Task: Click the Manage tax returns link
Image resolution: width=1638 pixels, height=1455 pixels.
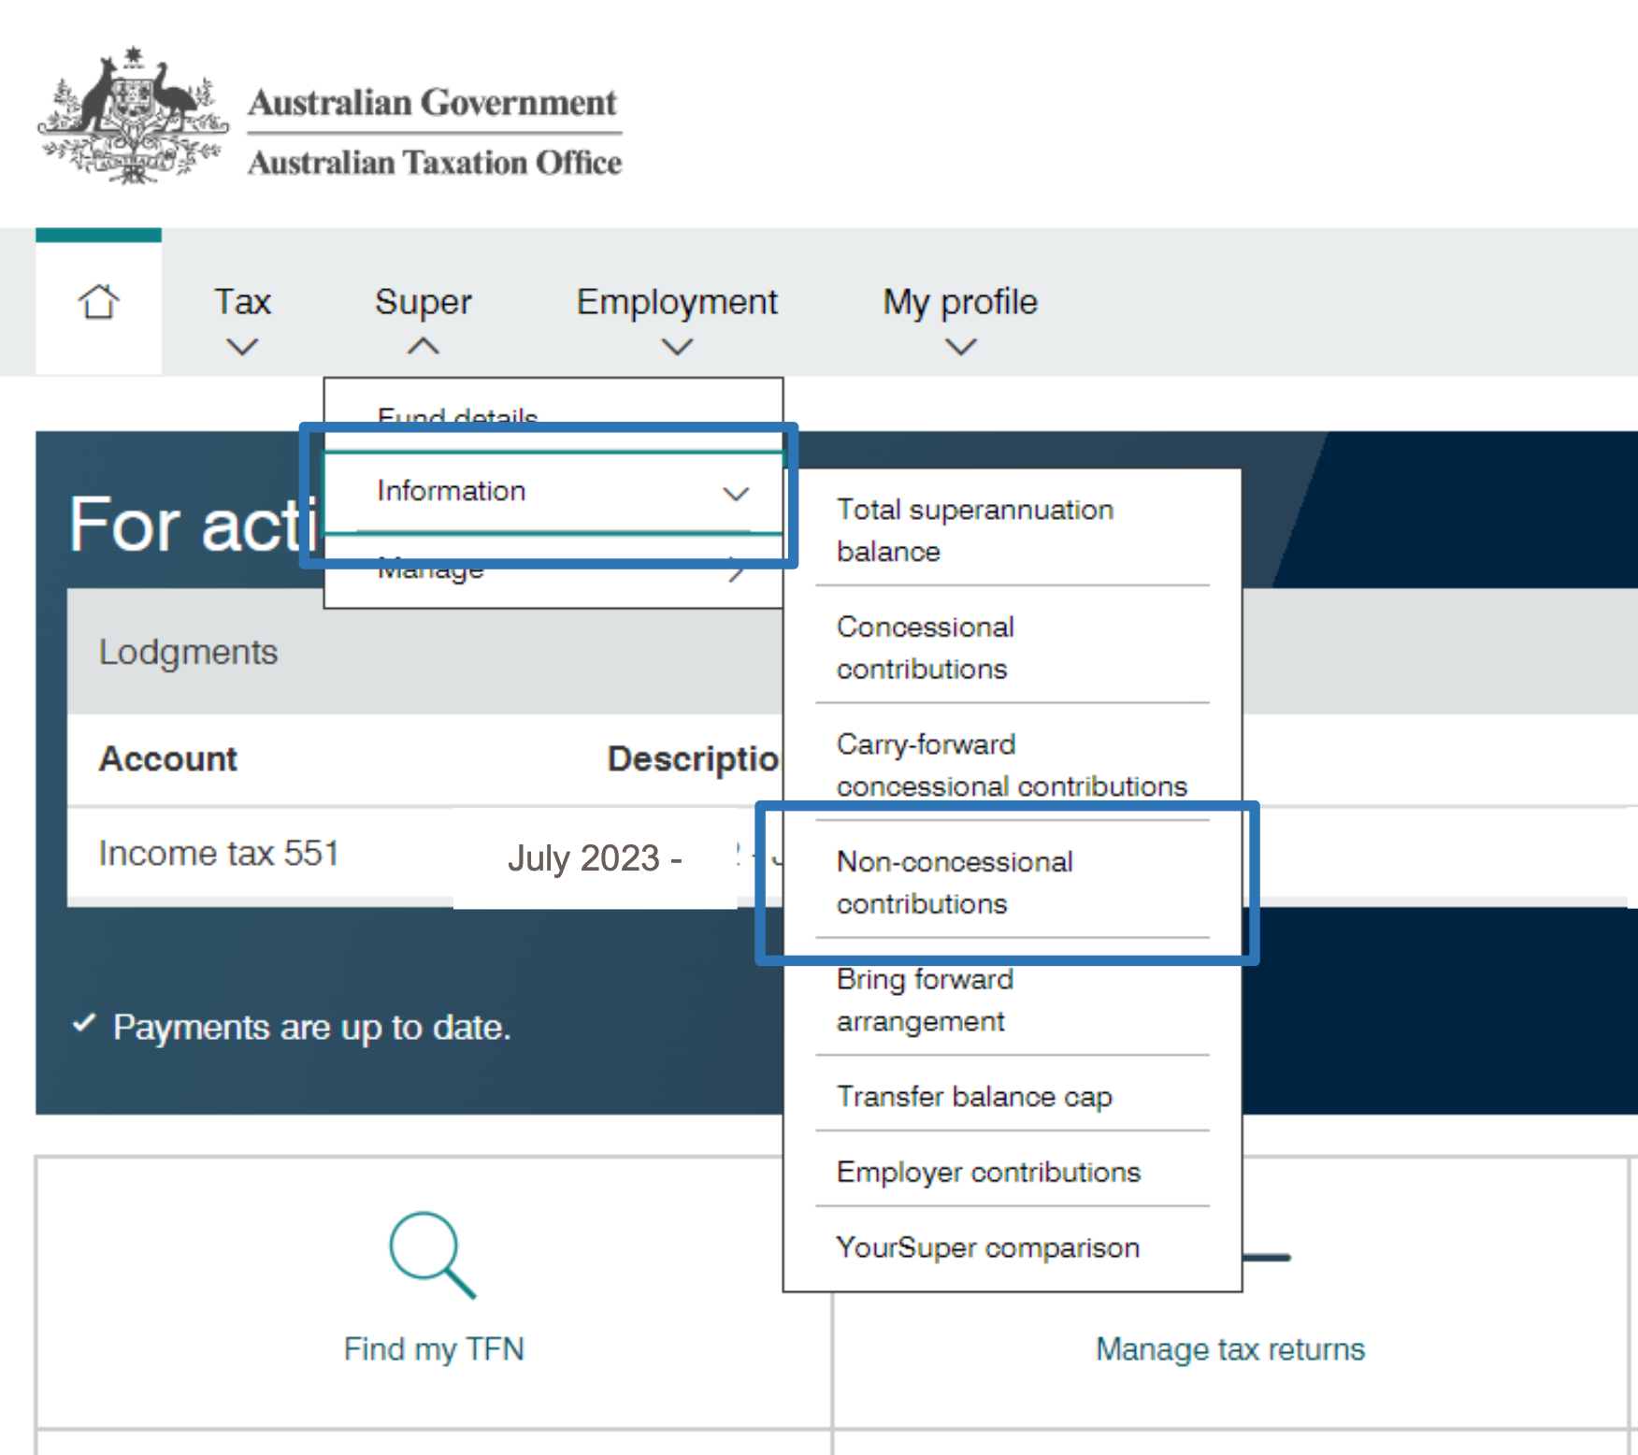Action: [x=1230, y=1348]
